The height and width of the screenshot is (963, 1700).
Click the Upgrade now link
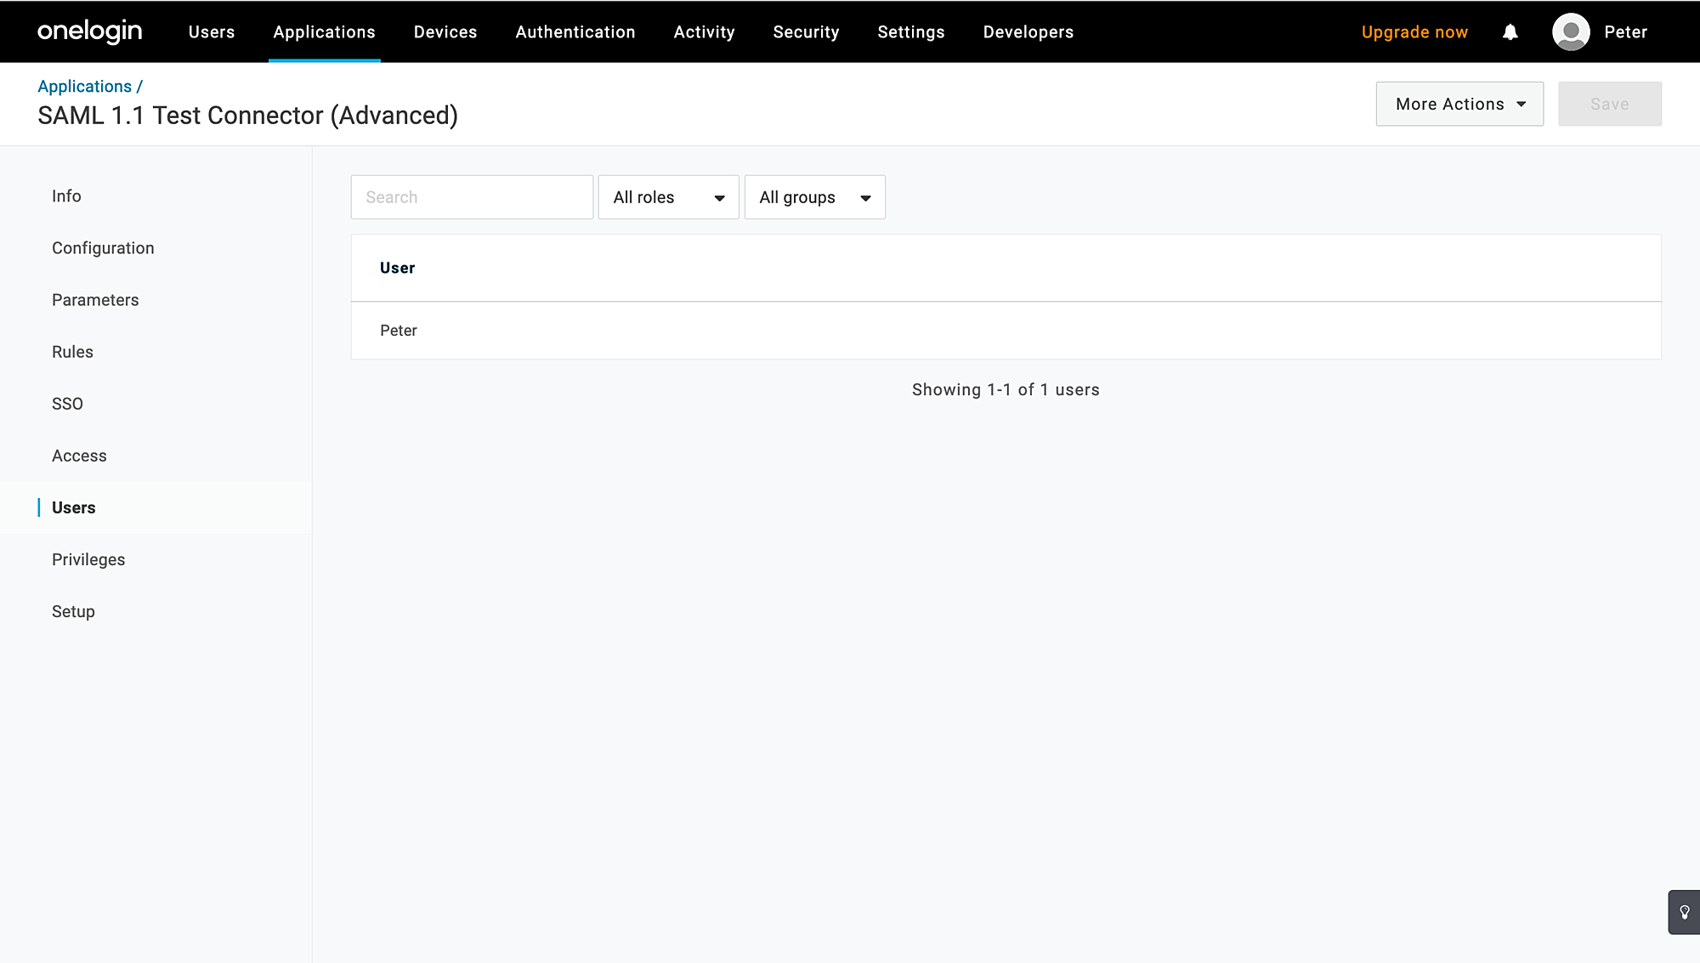(x=1414, y=32)
